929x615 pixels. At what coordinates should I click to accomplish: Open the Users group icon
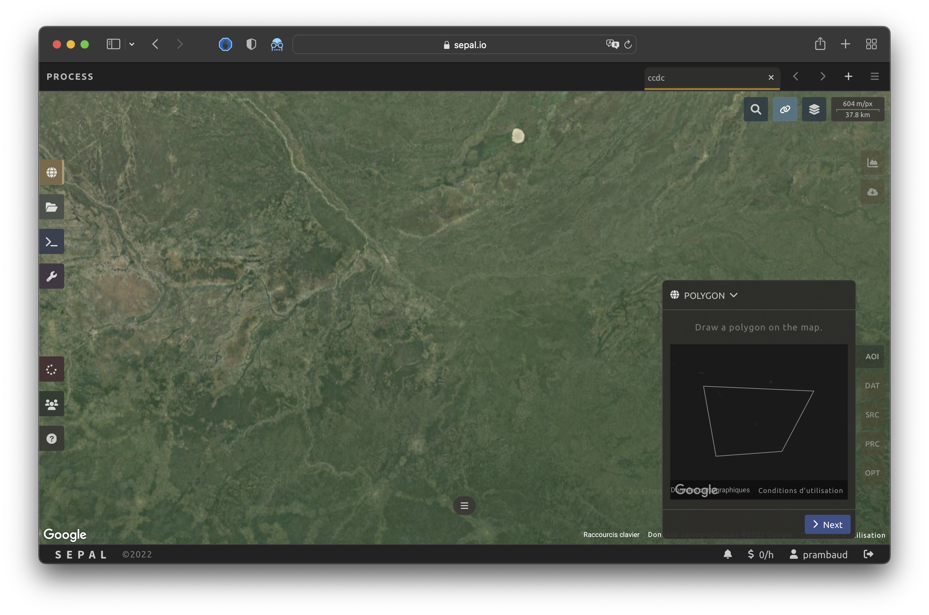(51, 404)
